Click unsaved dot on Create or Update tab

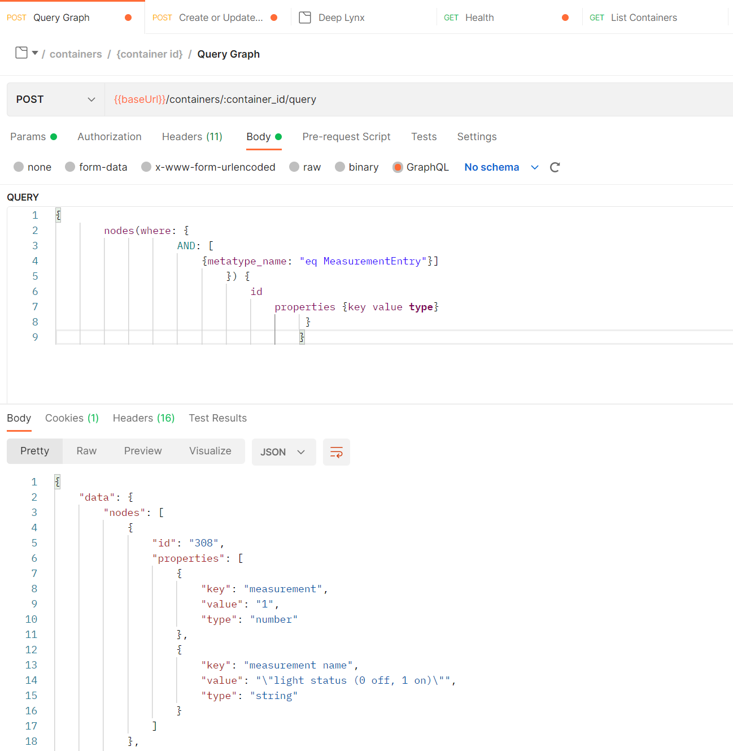274,18
